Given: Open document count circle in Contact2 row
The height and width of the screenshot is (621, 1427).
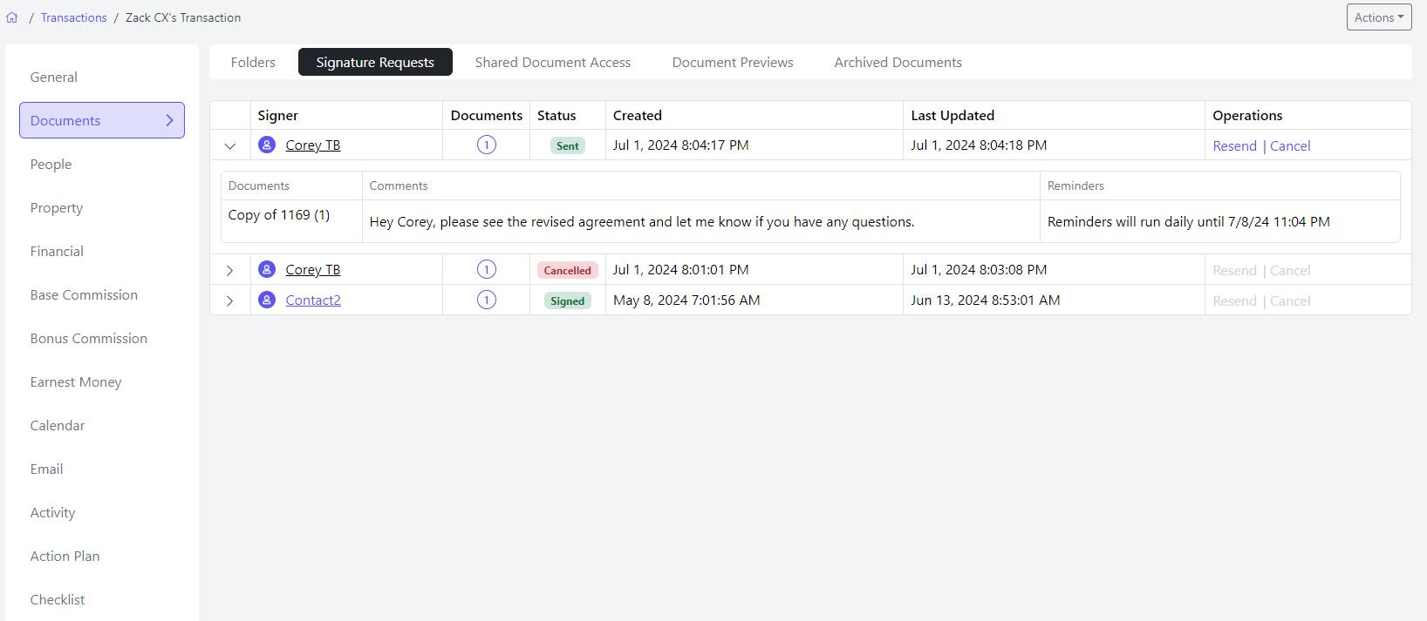Looking at the screenshot, I should click(x=487, y=300).
